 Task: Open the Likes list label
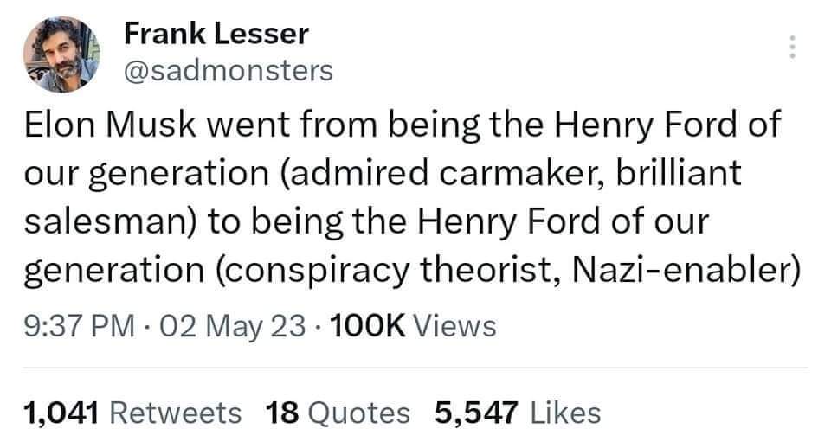tap(567, 413)
